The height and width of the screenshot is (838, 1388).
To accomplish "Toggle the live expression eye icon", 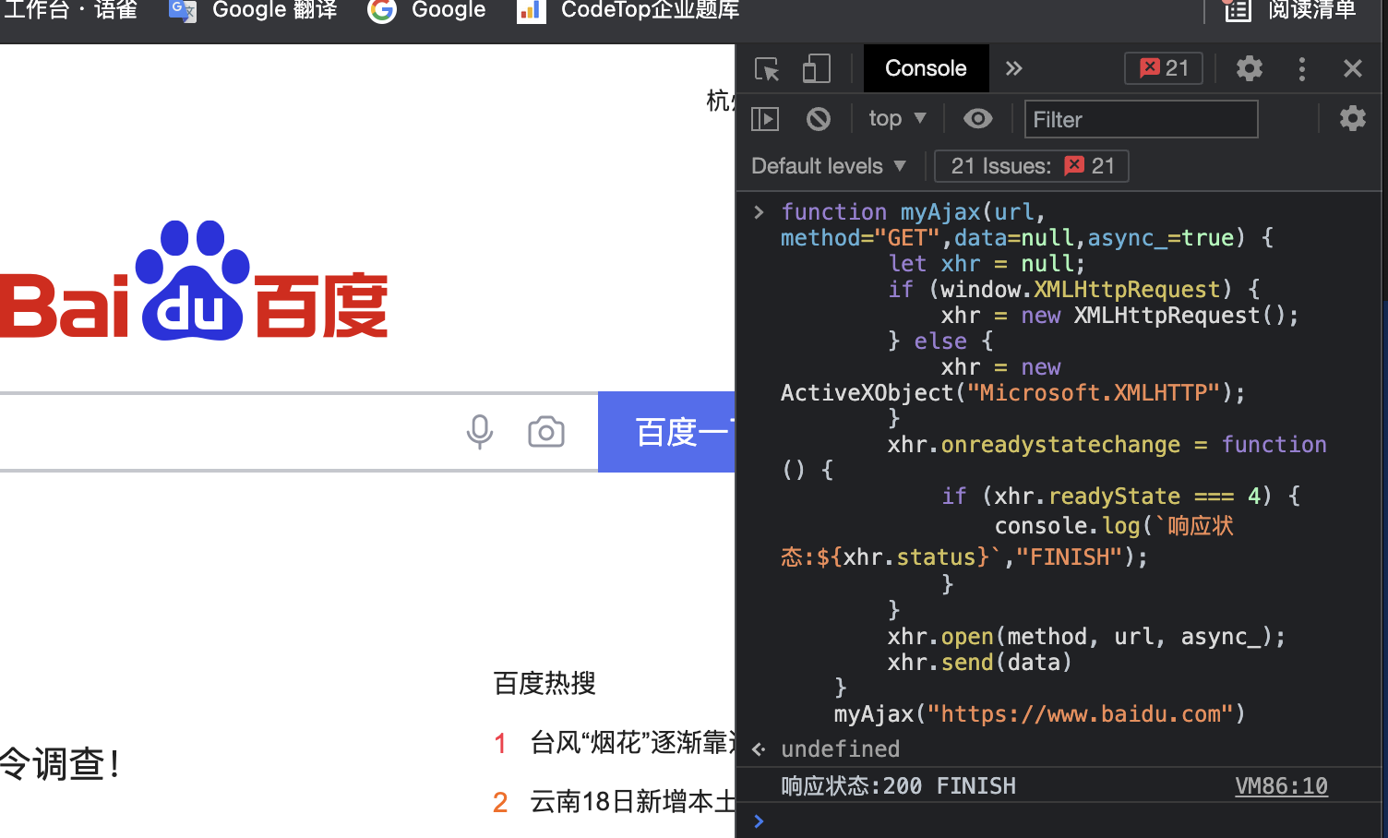I will click(x=978, y=118).
